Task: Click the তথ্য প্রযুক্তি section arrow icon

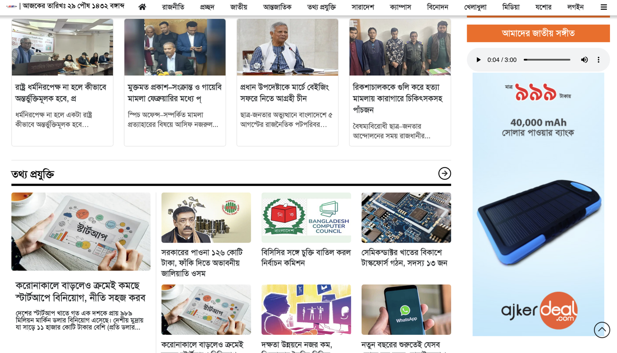Action: coord(445,173)
